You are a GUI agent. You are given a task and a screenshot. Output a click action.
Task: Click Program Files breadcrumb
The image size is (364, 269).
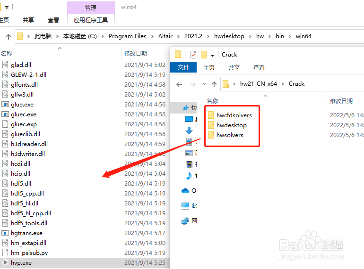(128, 36)
